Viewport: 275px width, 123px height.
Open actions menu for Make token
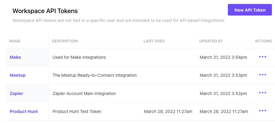[262, 57]
